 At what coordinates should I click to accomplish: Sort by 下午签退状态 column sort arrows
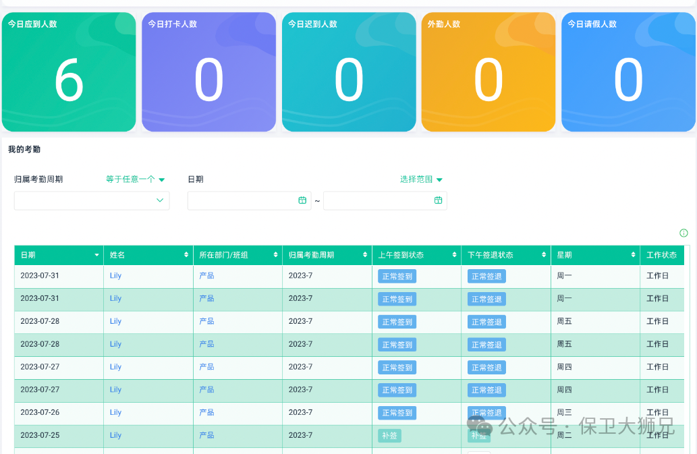click(544, 255)
